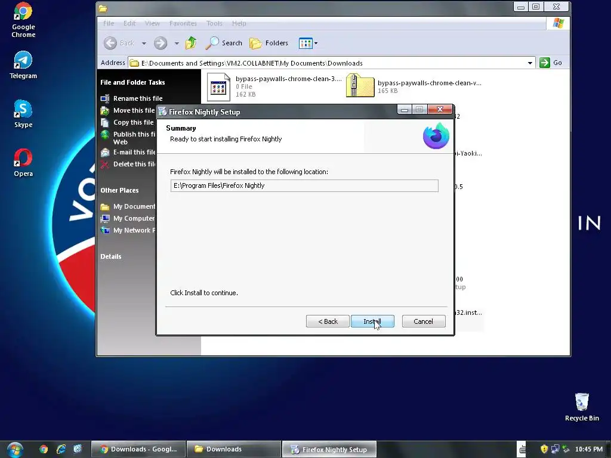Click on-screen keyboard tray icon
The height and width of the screenshot is (458, 611).
point(523,450)
